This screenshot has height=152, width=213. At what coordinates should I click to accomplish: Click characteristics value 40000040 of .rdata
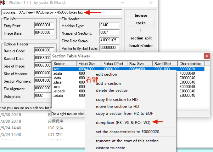coord(187,73)
